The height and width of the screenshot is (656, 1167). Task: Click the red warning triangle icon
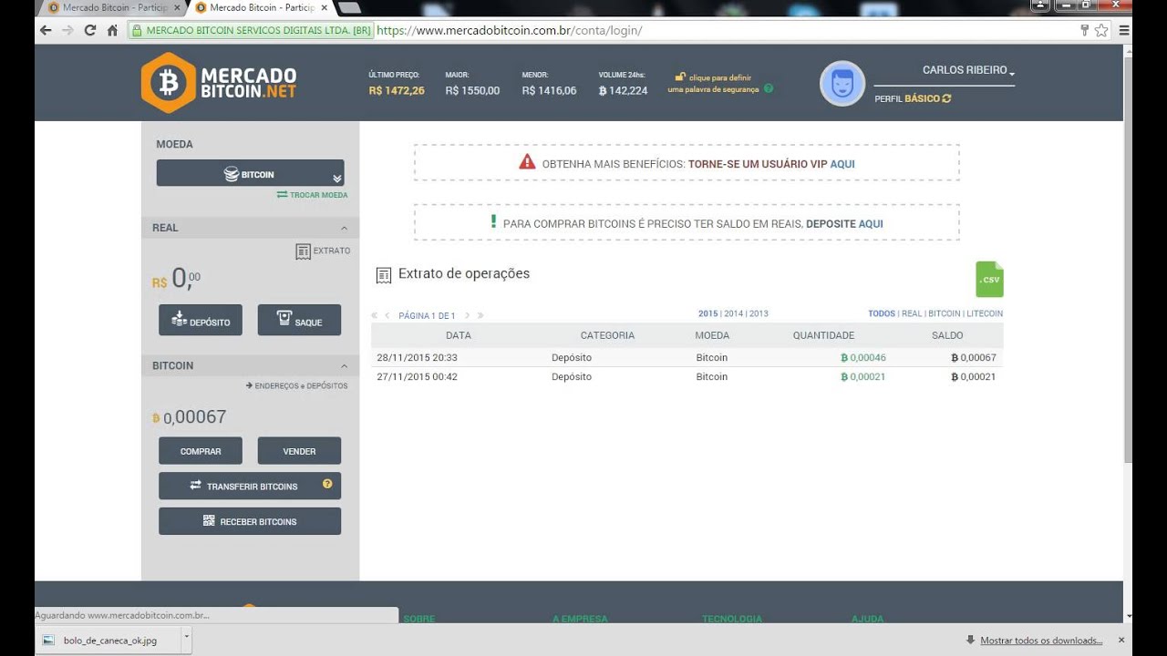(527, 162)
